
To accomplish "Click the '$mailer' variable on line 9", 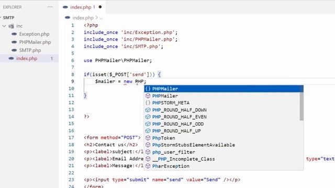I will (105, 81).
